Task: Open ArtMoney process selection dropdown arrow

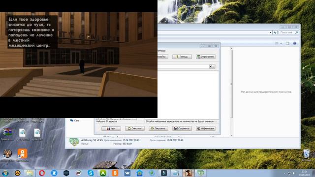Action: click(x=210, y=66)
